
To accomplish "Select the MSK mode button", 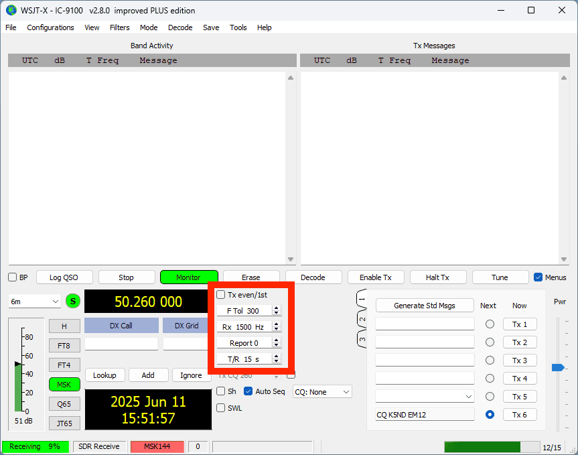I will click(64, 385).
